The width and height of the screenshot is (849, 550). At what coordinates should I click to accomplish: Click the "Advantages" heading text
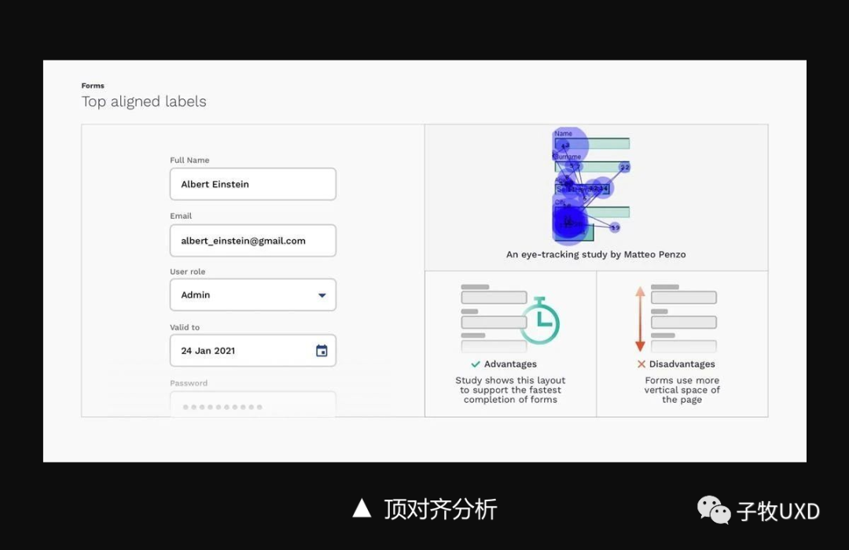[x=510, y=364]
